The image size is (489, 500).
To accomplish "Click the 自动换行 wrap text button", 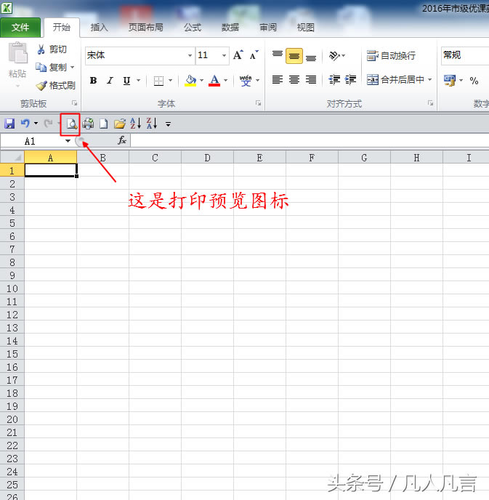I will pos(392,56).
